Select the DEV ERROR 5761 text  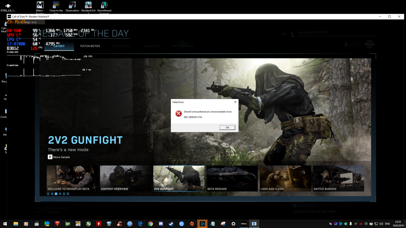193,117
